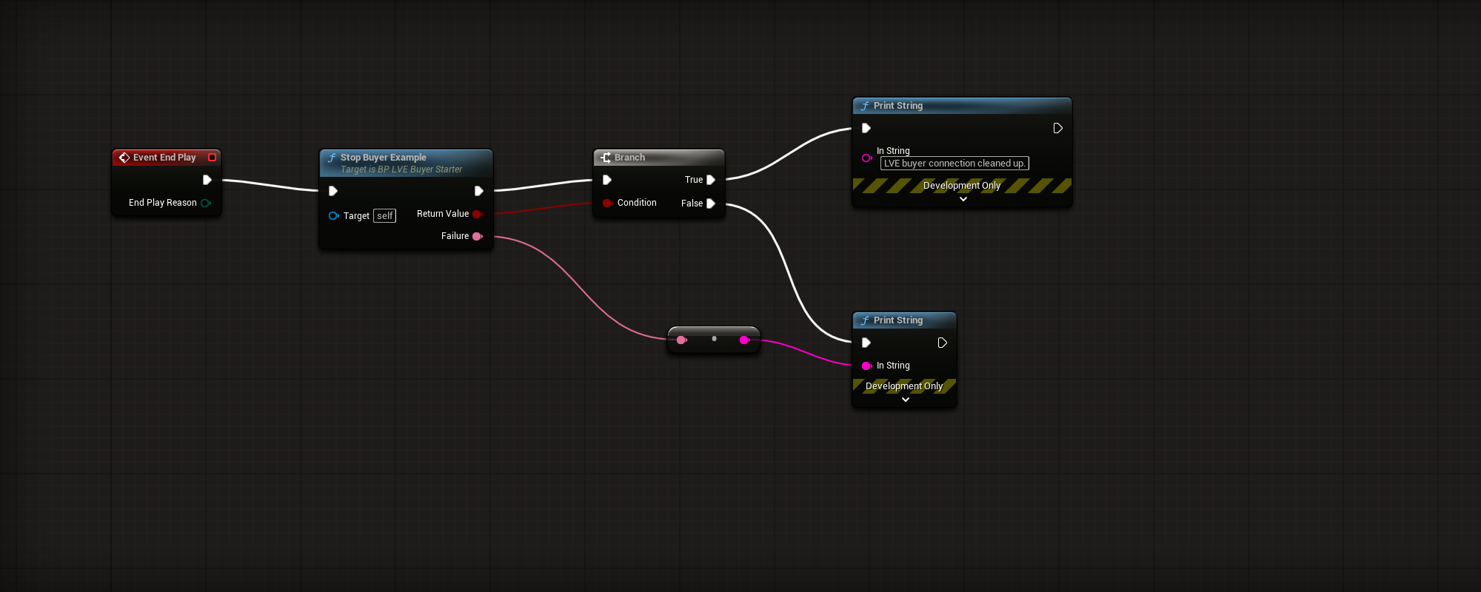The width and height of the screenshot is (1481, 592).
Task: Click the Branch True output pin
Action: point(711,180)
